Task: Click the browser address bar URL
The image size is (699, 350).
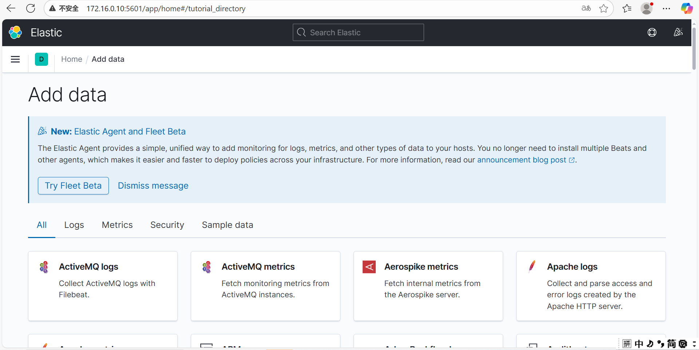Action: (x=166, y=8)
